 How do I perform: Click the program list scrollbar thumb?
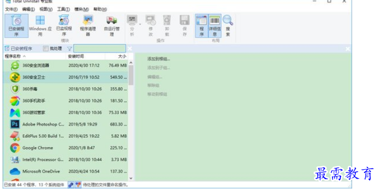pyautogui.click(x=131, y=75)
